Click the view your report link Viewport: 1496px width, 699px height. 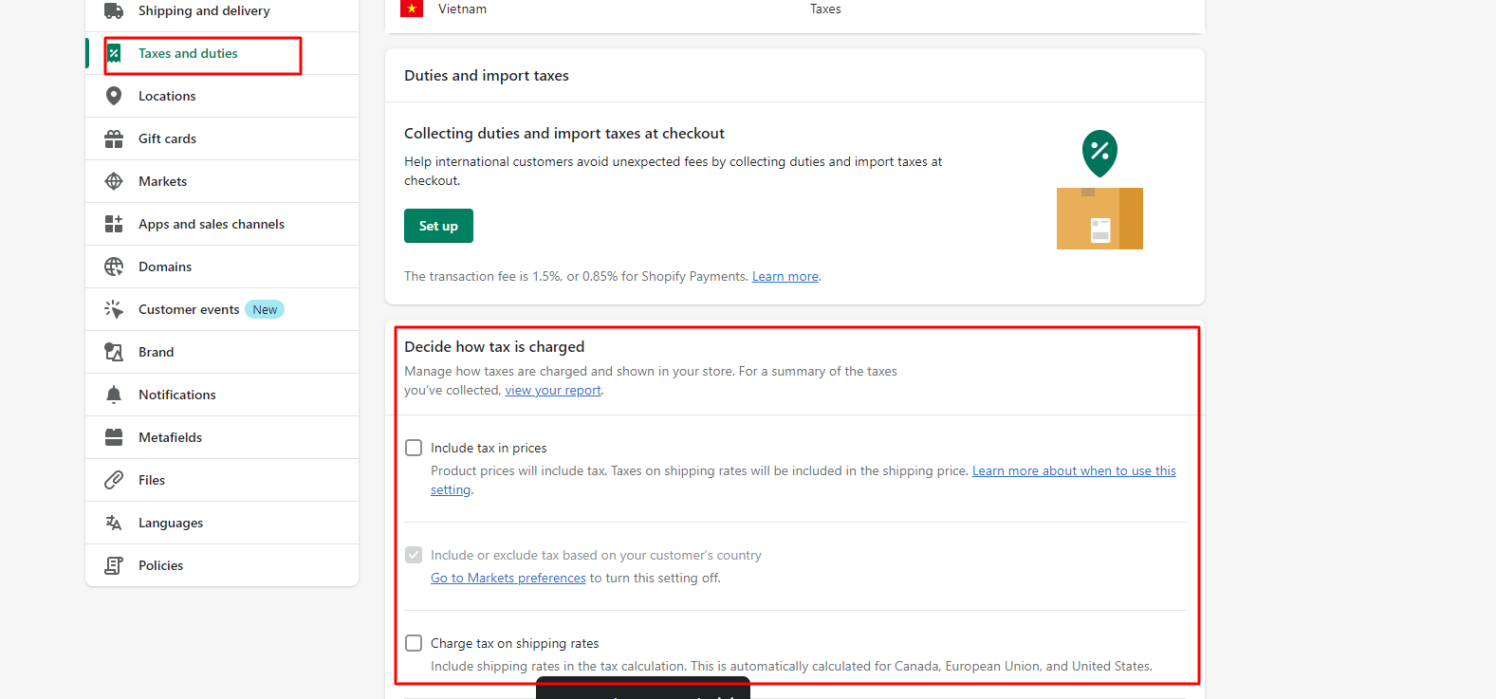click(553, 391)
